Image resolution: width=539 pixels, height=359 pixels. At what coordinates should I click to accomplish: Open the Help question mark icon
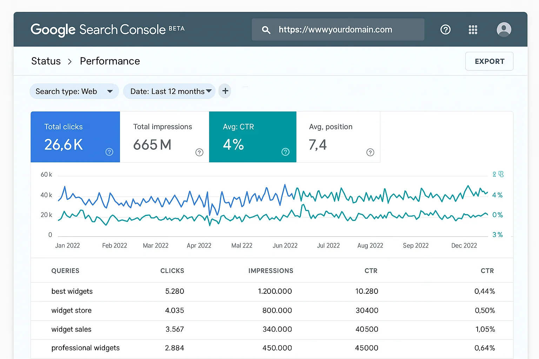point(445,29)
